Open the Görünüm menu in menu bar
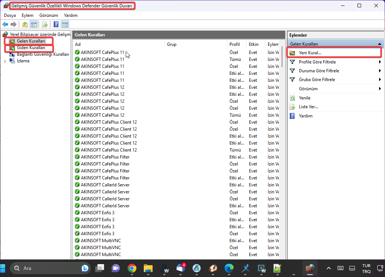The width and height of the screenshot is (385, 277). [49, 15]
